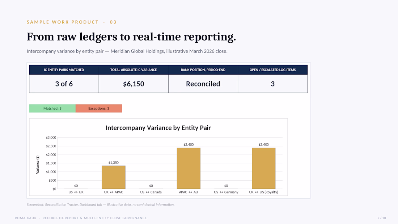Click the "7 / 10" page number
398x224 pixels.
click(382, 218)
